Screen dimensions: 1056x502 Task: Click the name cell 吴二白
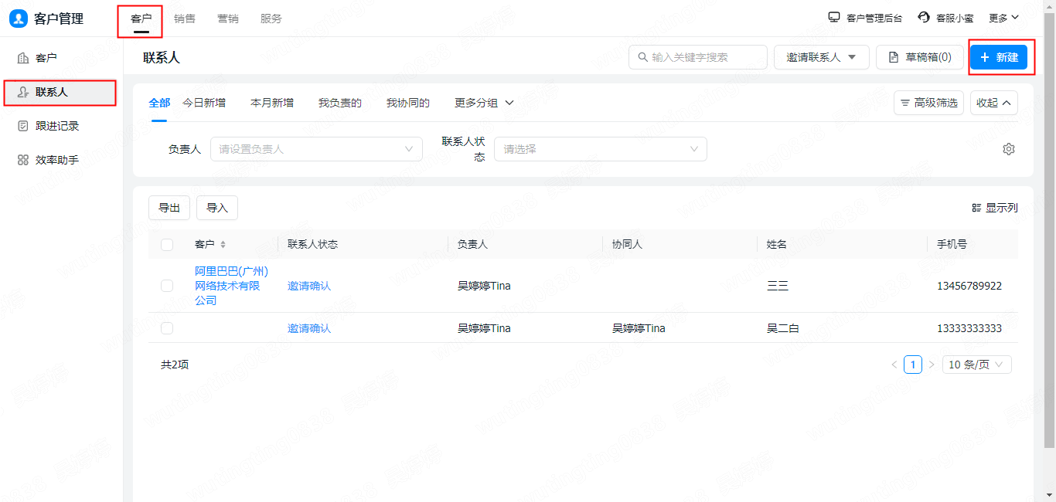(783, 328)
